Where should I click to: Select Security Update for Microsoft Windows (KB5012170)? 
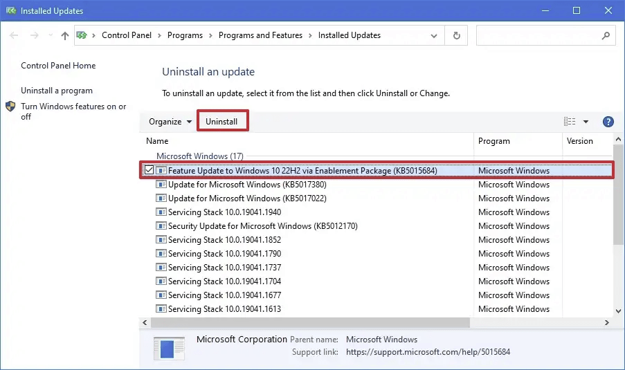tap(263, 226)
